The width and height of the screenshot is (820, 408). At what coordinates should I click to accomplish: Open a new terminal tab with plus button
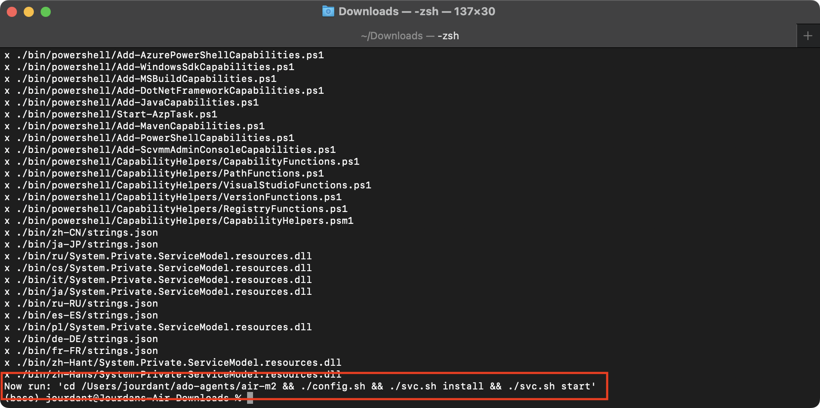(x=808, y=36)
